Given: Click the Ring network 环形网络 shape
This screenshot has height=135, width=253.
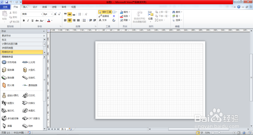Looking at the screenshot, I should pos(9,62).
